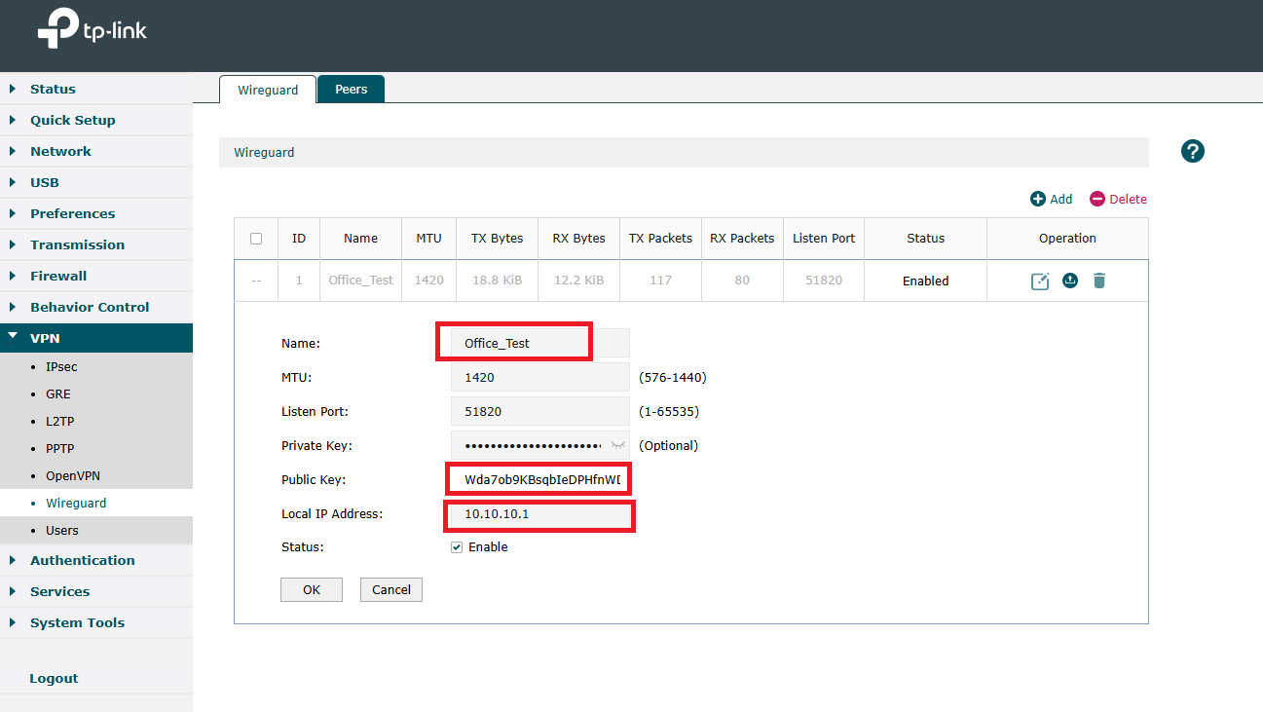Click the Listen Port input field
1263x712 pixels.
click(x=540, y=411)
